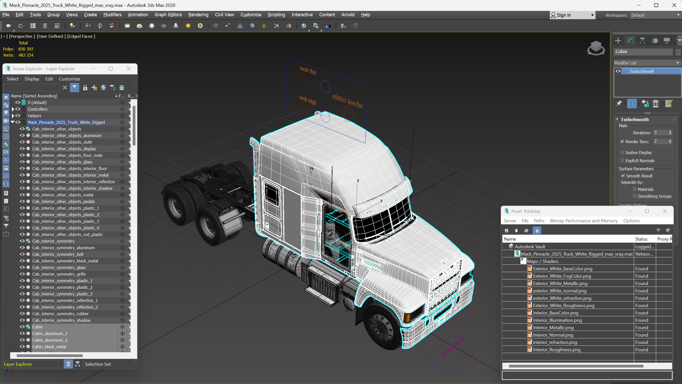
Task: Expand the Controllers layer
Action: pyautogui.click(x=13, y=109)
